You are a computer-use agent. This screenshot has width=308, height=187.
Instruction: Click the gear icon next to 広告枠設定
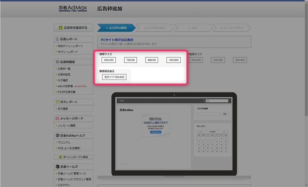57,62
